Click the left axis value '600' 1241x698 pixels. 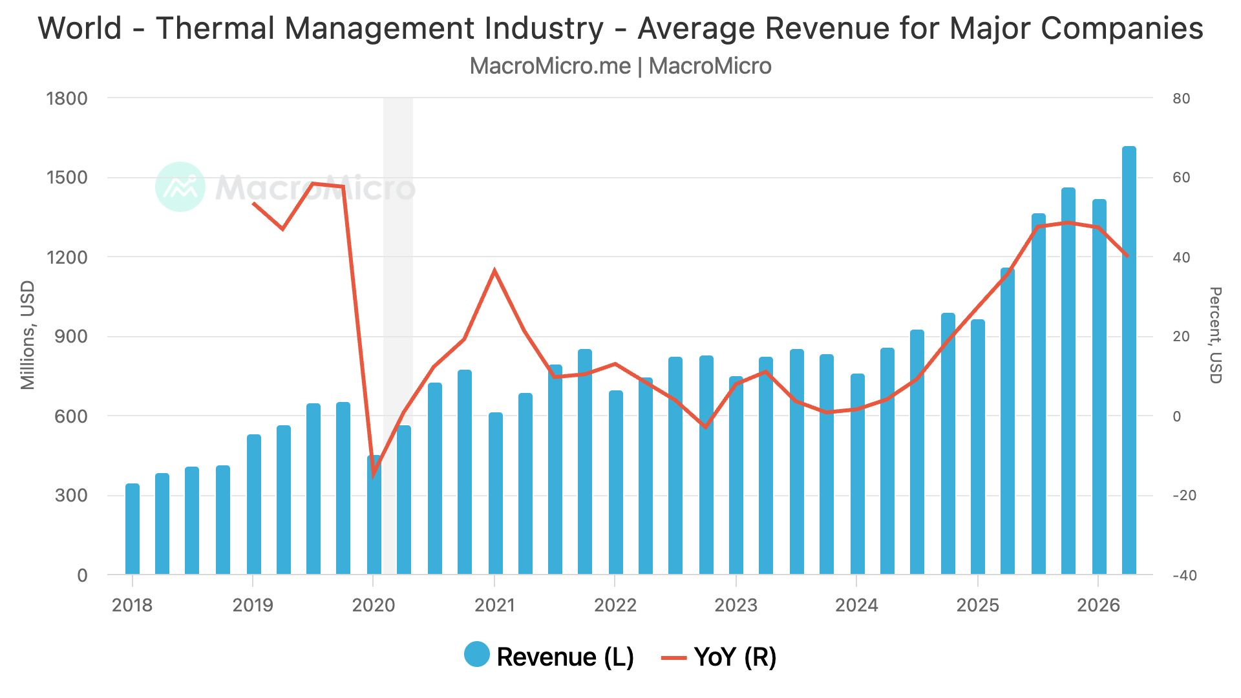point(71,416)
